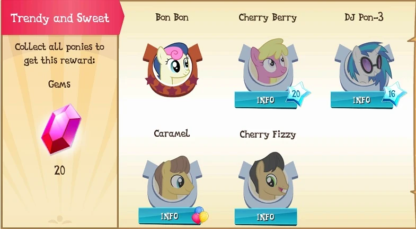Click the reward amount 20 text
Screen dimensions: 416x229
59,170
